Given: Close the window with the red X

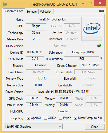Looking at the screenshot, I should pyautogui.click(x=100, y=3).
